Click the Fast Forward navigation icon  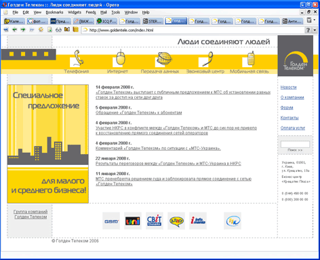(32, 30)
